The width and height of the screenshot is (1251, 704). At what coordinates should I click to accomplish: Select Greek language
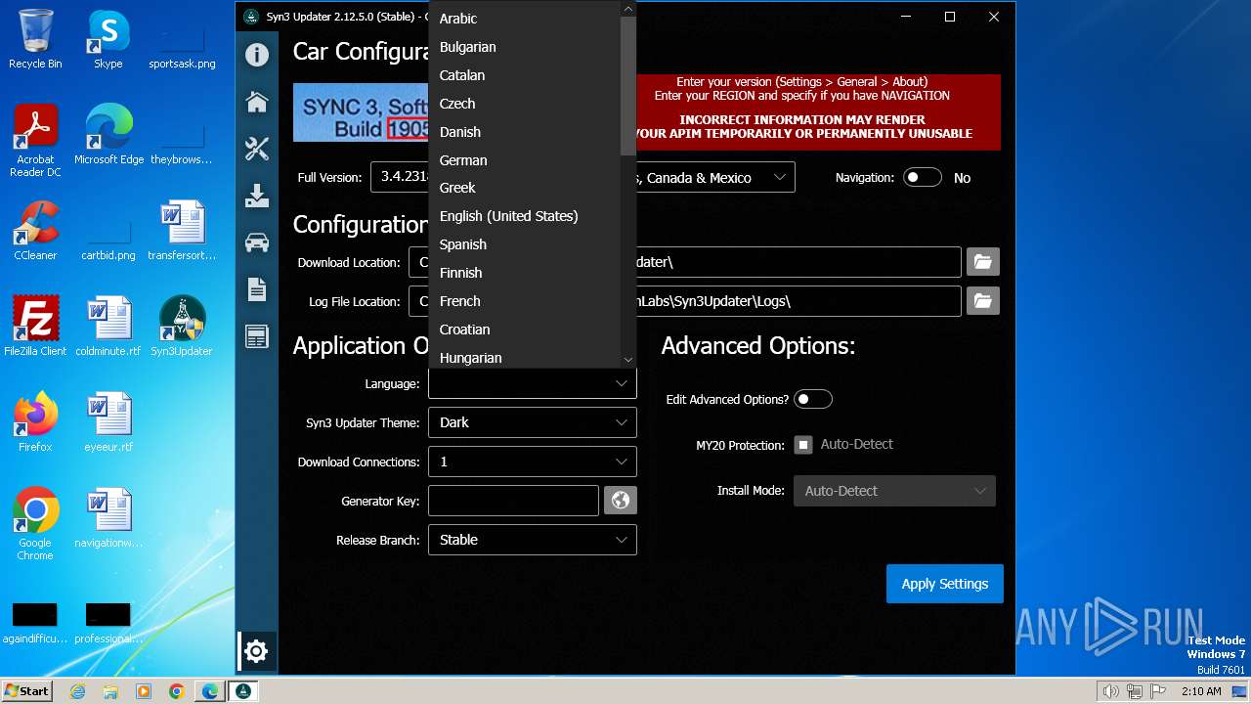click(x=525, y=188)
